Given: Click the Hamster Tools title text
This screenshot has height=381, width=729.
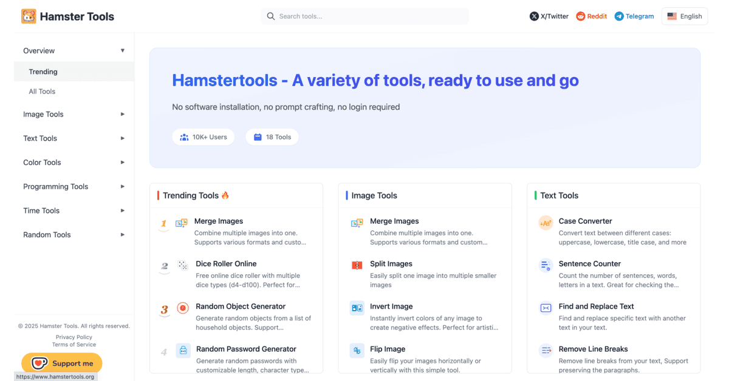Looking at the screenshot, I should point(77,16).
